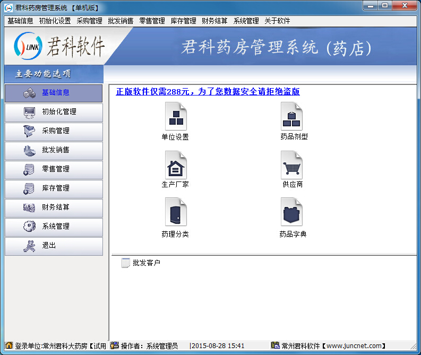Click the 批发销售 sidebar icon
Viewport: 421px width, 355px height.
(29, 151)
